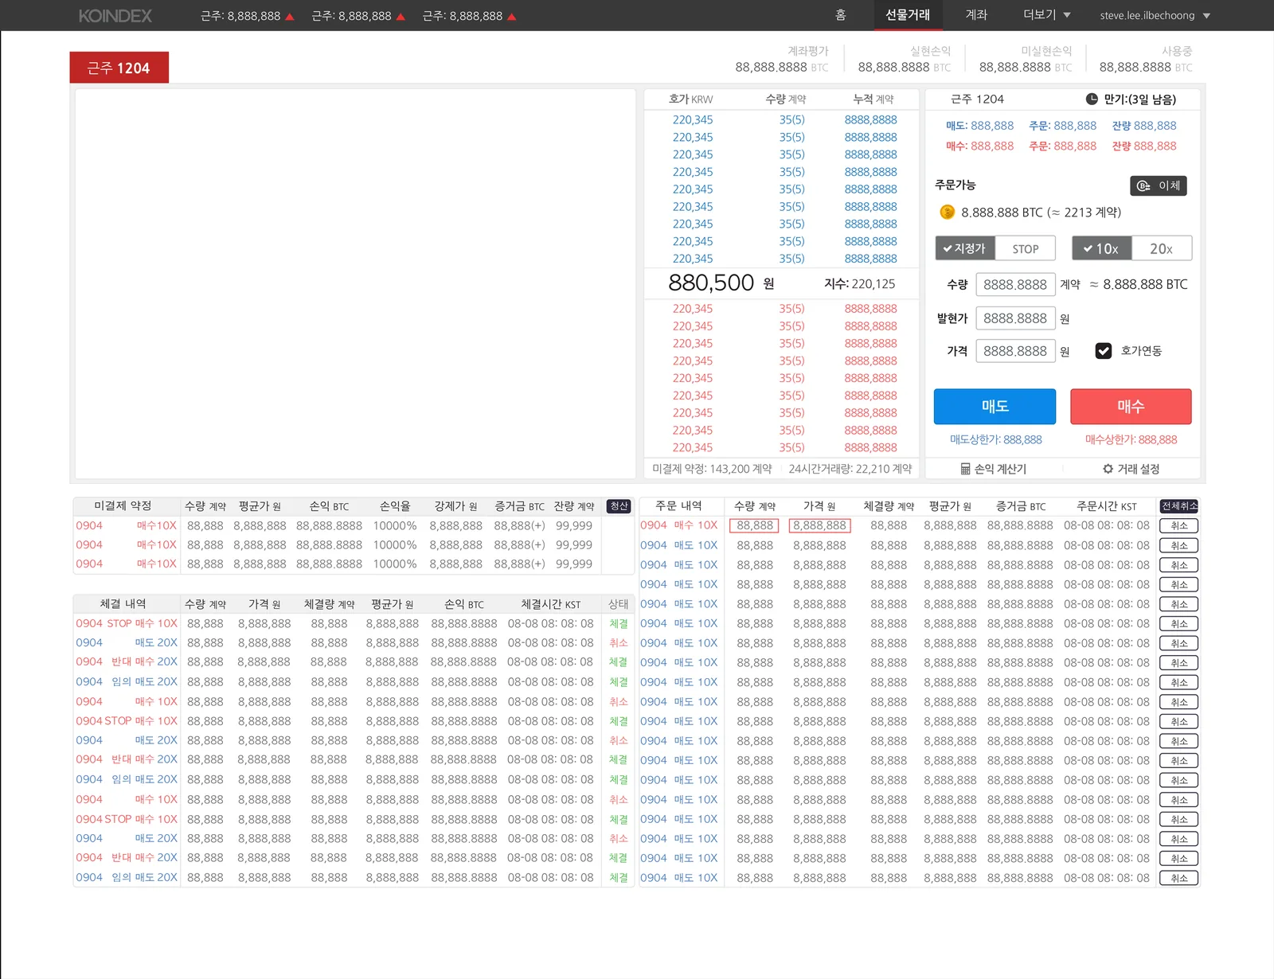Click the current price 880,500 원
This screenshot has height=979, width=1274.
tap(721, 283)
